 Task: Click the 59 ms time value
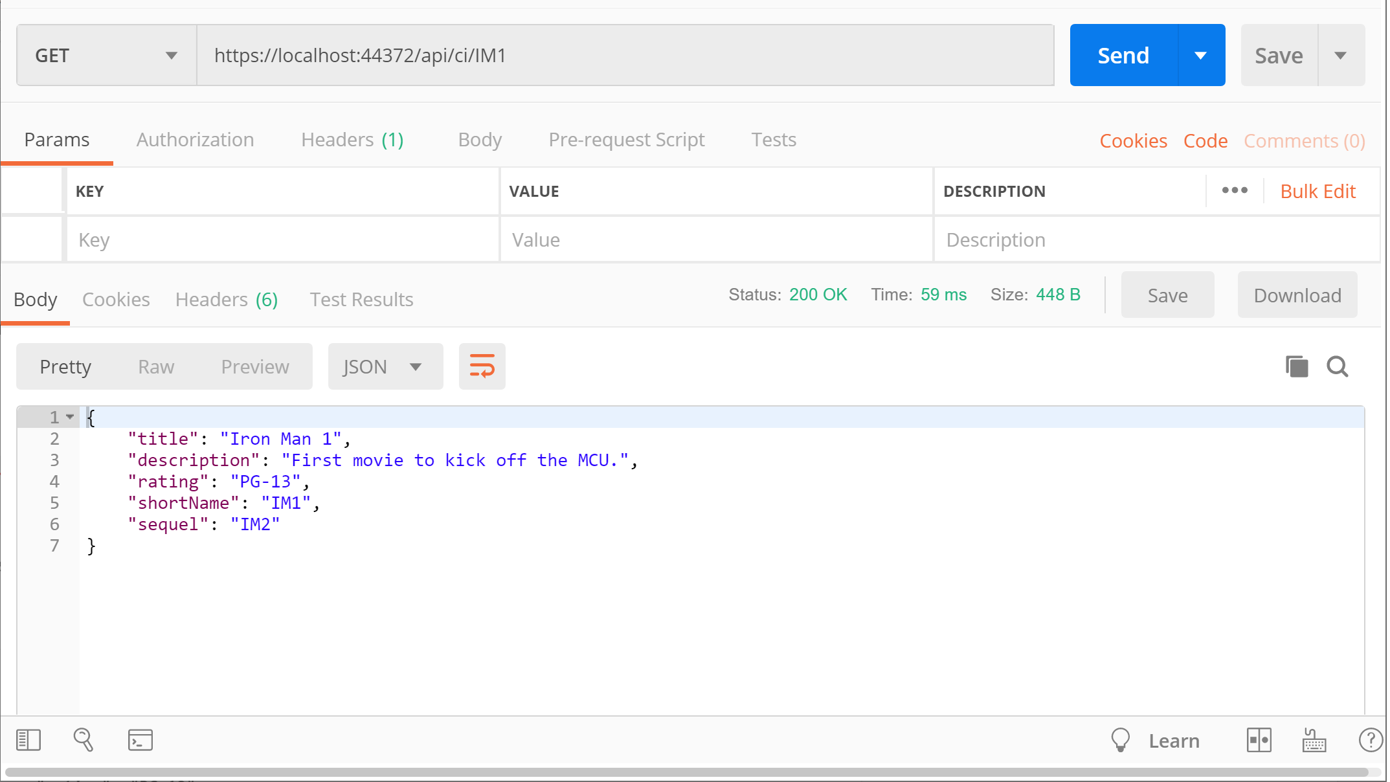pos(943,295)
